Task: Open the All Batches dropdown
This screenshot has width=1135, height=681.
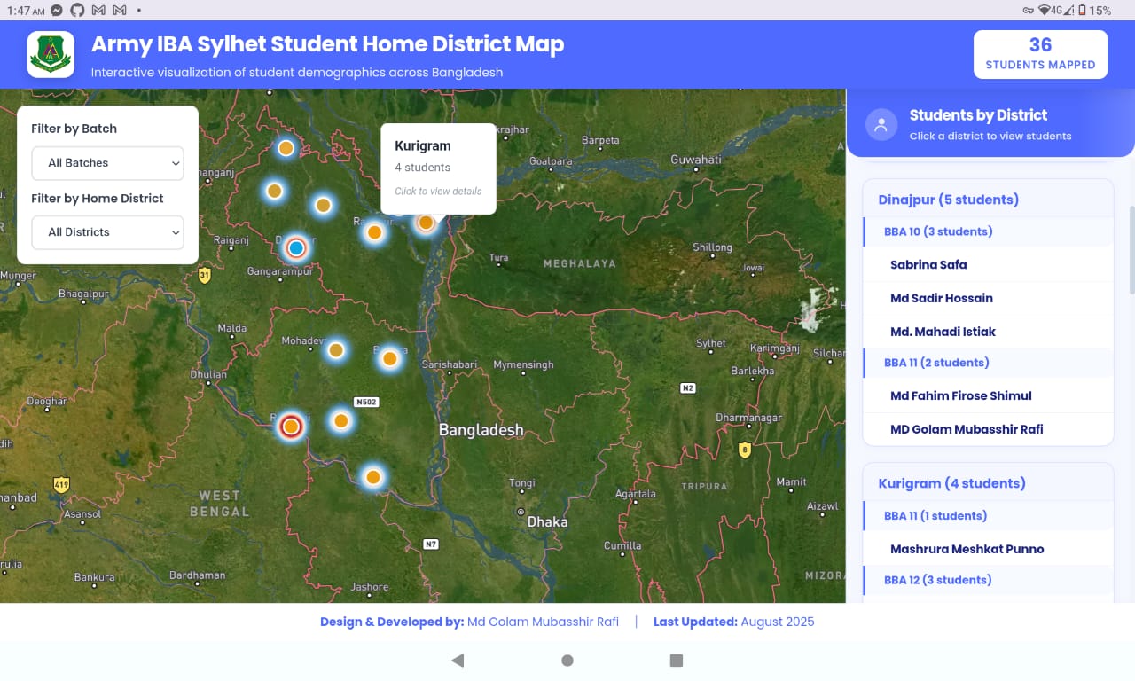Action: (x=107, y=163)
